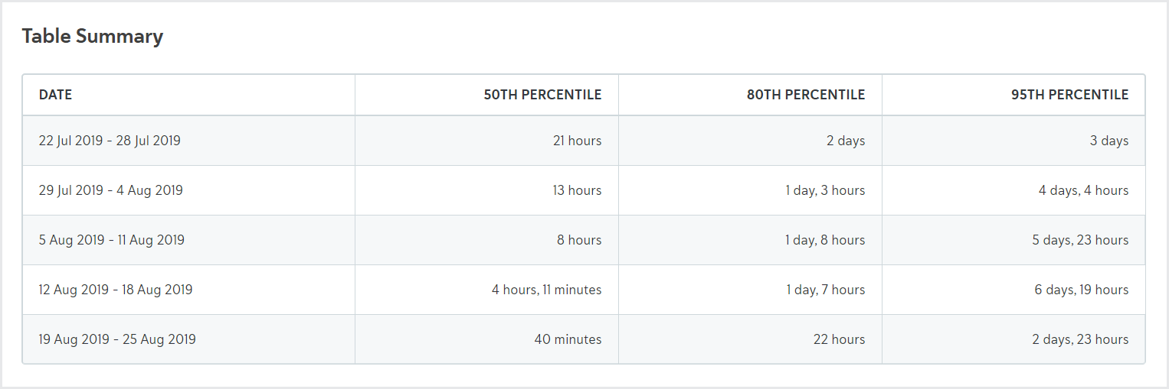Click the 22 hours cell

839,339
